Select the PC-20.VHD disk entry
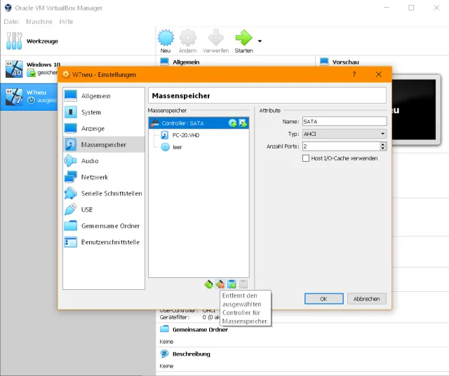The image size is (449, 376). (185, 135)
